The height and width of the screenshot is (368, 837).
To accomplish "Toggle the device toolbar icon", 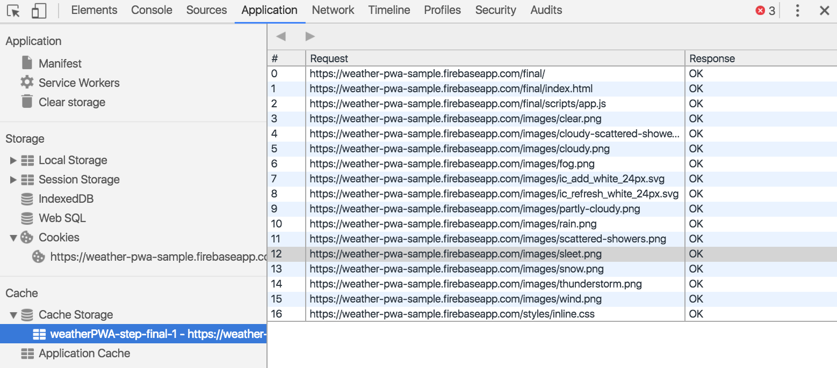I will click(x=39, y=11).
